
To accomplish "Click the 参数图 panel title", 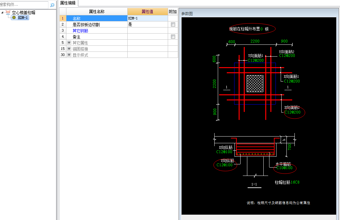I will [x=187, y=14].
